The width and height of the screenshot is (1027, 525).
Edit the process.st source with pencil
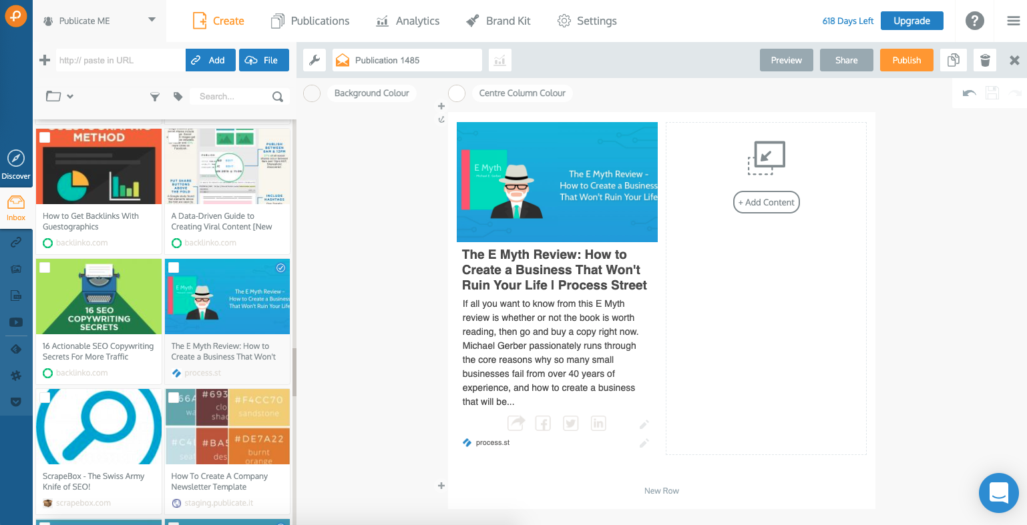(x=644, y=443)
